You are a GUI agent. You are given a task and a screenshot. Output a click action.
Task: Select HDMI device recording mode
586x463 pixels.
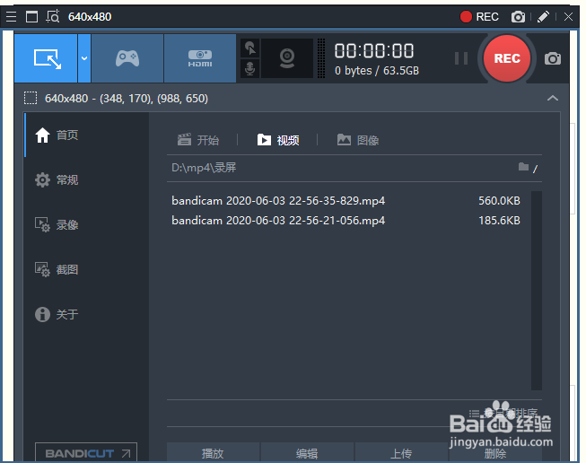click(x=200, y=58)
